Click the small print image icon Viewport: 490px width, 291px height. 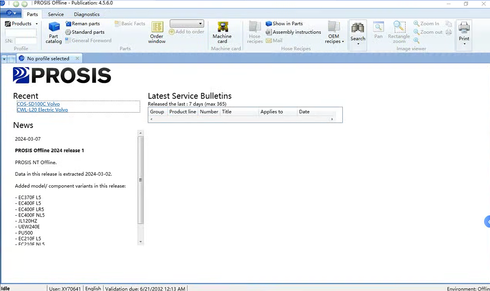449,32
